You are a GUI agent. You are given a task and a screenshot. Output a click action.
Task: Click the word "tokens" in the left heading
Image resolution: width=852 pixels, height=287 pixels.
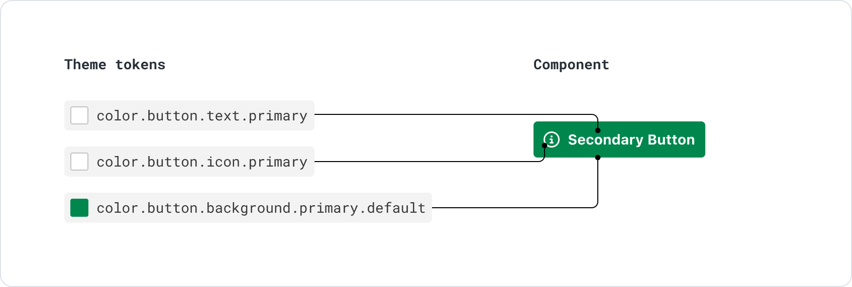pos(140,65)
